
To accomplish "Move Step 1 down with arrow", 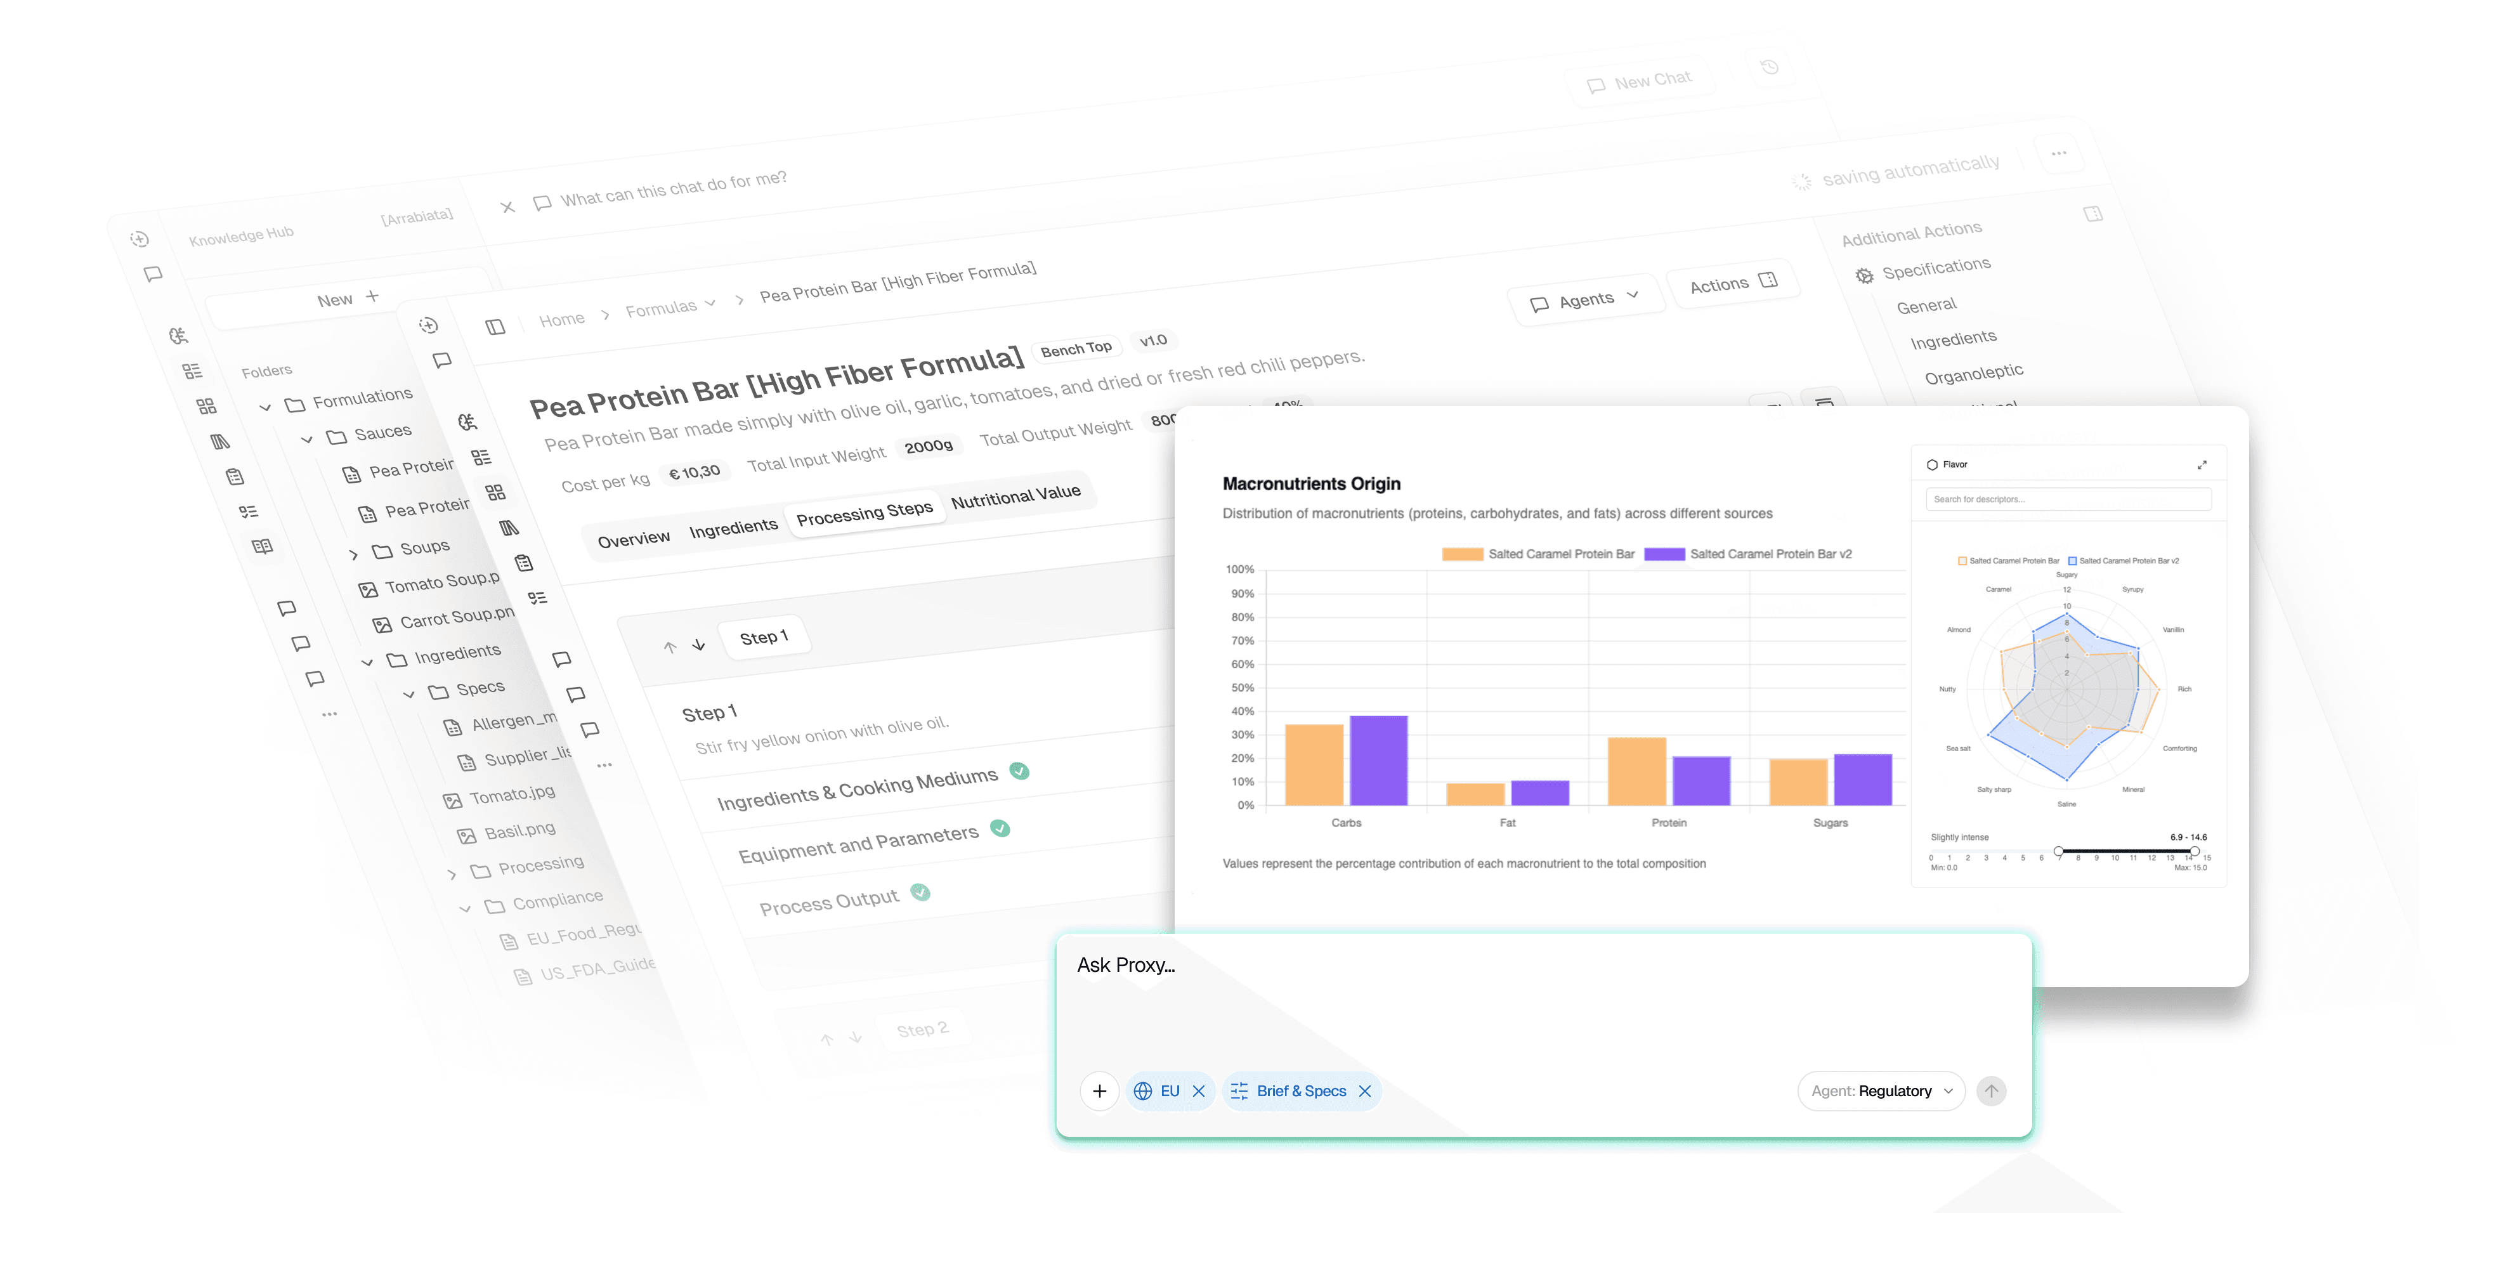I will [x=698, y=645].
